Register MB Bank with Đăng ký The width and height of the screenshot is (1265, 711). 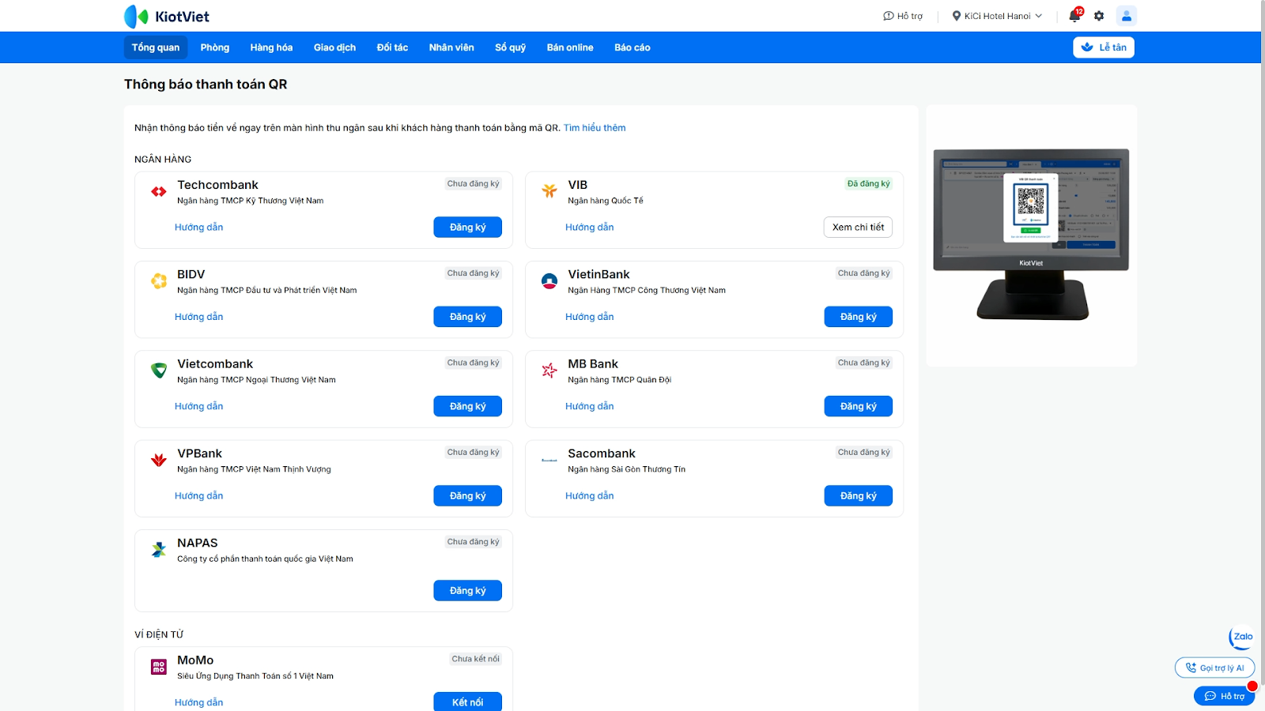pyautogui.click(x=859, y=406)
